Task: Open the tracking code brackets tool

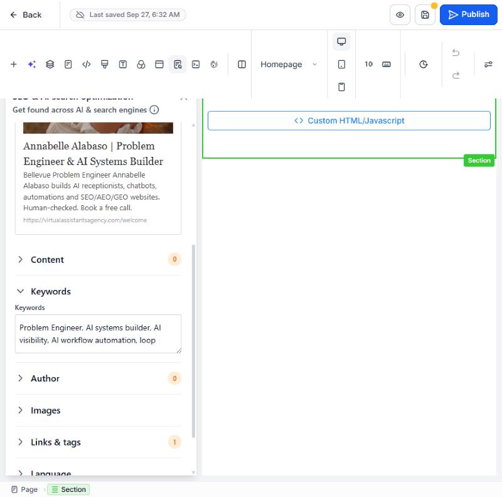Action: (x=87, y=65)
